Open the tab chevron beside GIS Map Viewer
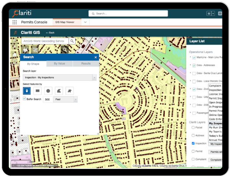 pyautogui.click(x=85, y=22)
